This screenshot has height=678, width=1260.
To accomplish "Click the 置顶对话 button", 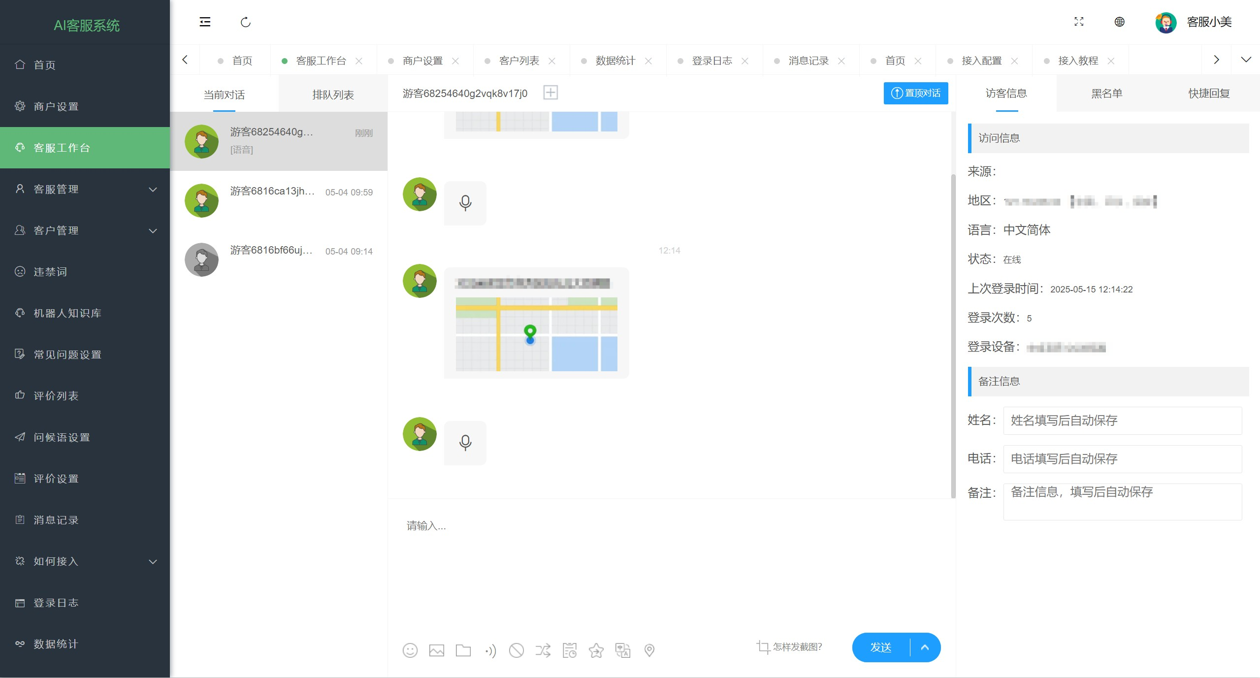I will coord(915,93).
